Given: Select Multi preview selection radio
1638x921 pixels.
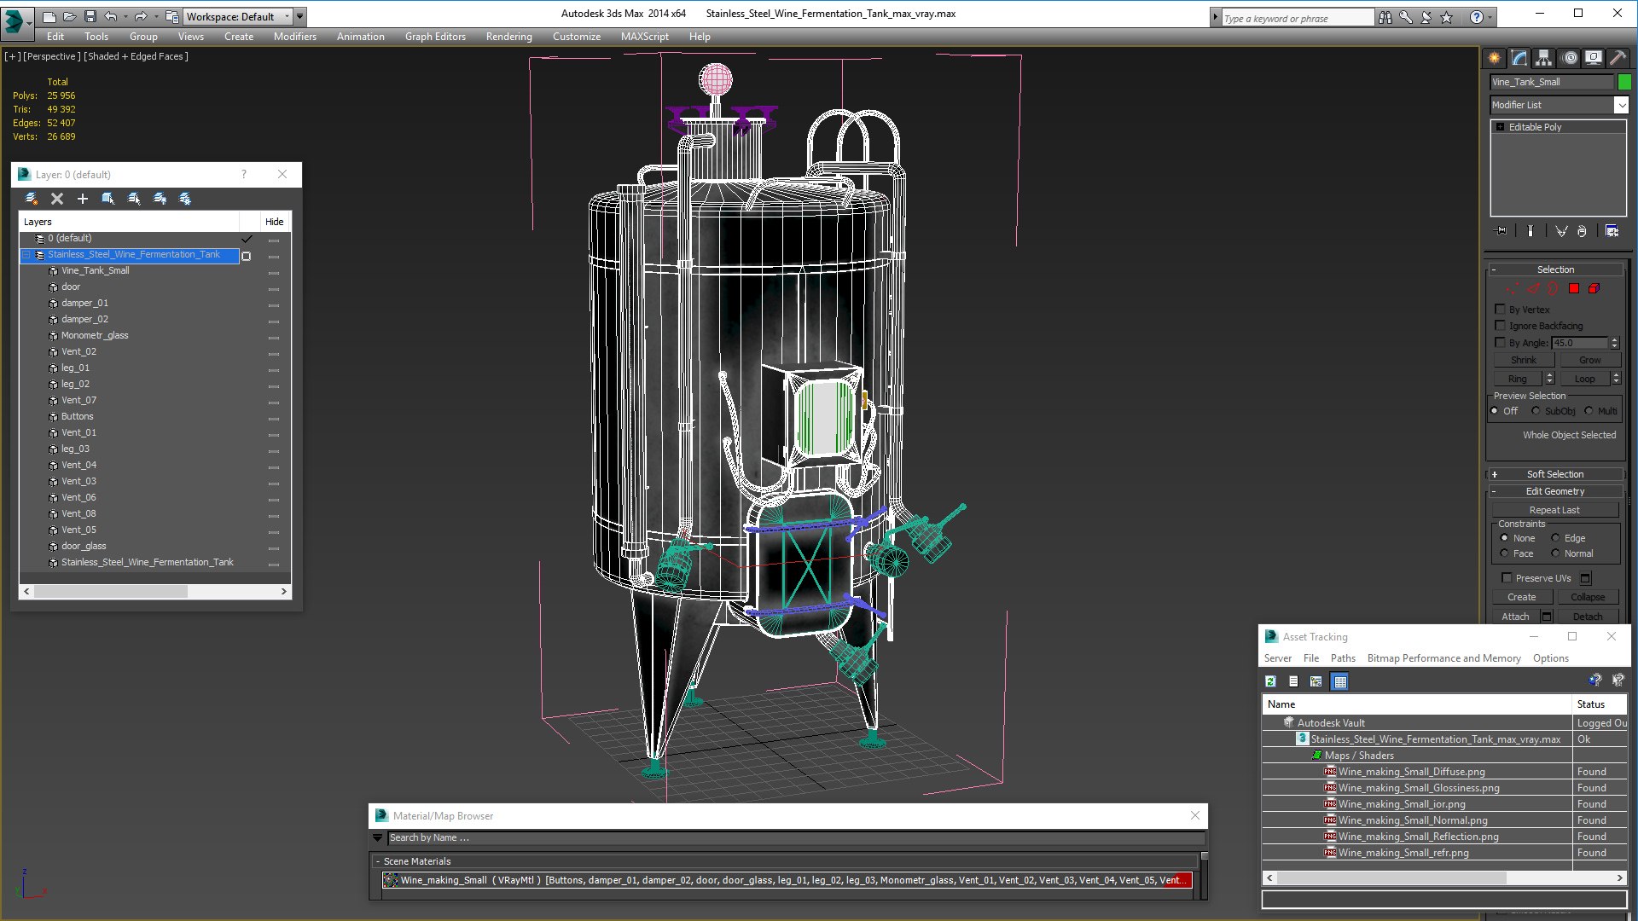Looking at the screenshot, I should click(1589, 411).
